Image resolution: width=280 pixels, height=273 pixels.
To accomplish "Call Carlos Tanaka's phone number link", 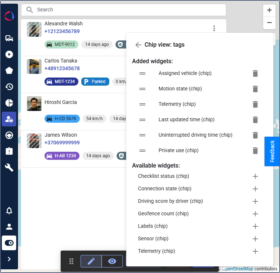I will click(x=62, y=68).
